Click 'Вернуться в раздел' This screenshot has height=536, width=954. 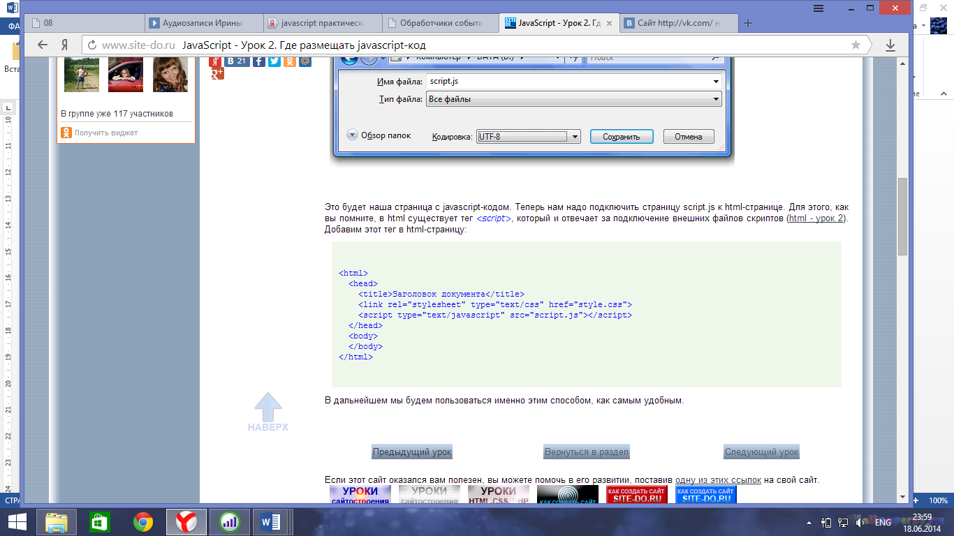pos(587,452)
